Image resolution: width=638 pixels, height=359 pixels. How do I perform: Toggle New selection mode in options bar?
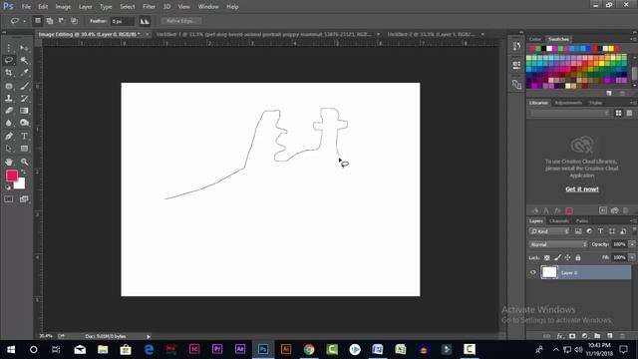(38, 21)
